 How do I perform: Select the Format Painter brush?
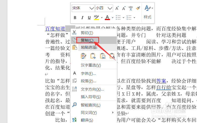pyautogui.click(x=138, y=8)
